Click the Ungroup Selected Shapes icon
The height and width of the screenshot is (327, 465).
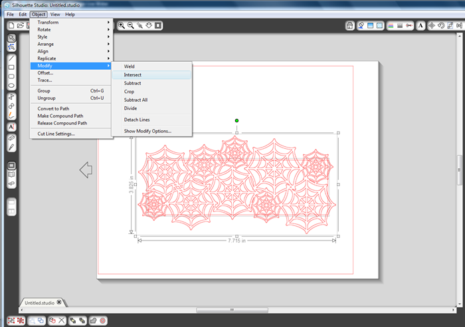[x=21, y=320]
